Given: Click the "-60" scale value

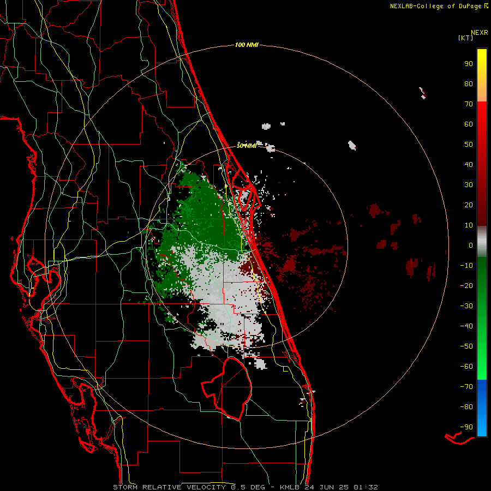Looking at the screenshot, I should [x=466, y=367].
